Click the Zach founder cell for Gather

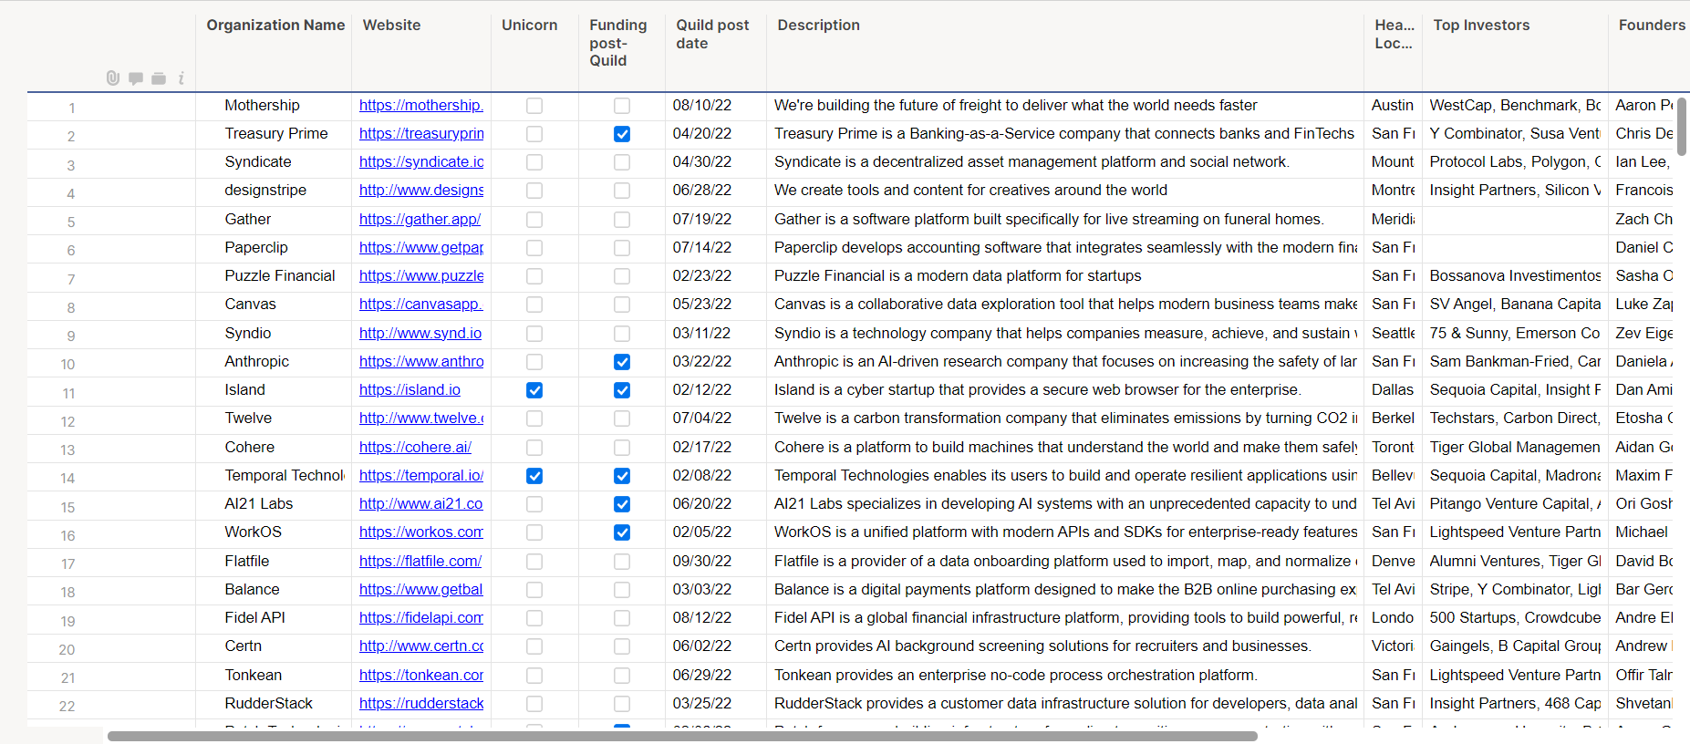[1643, 220]
